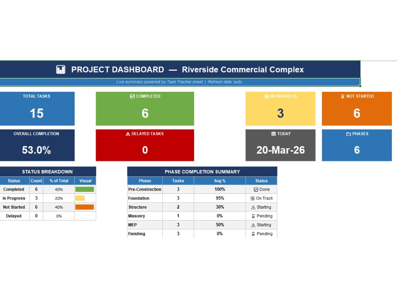Click the 'Count' column header
Screen dimensions: 397x298
pyautogui.click(x=36, y=181)
